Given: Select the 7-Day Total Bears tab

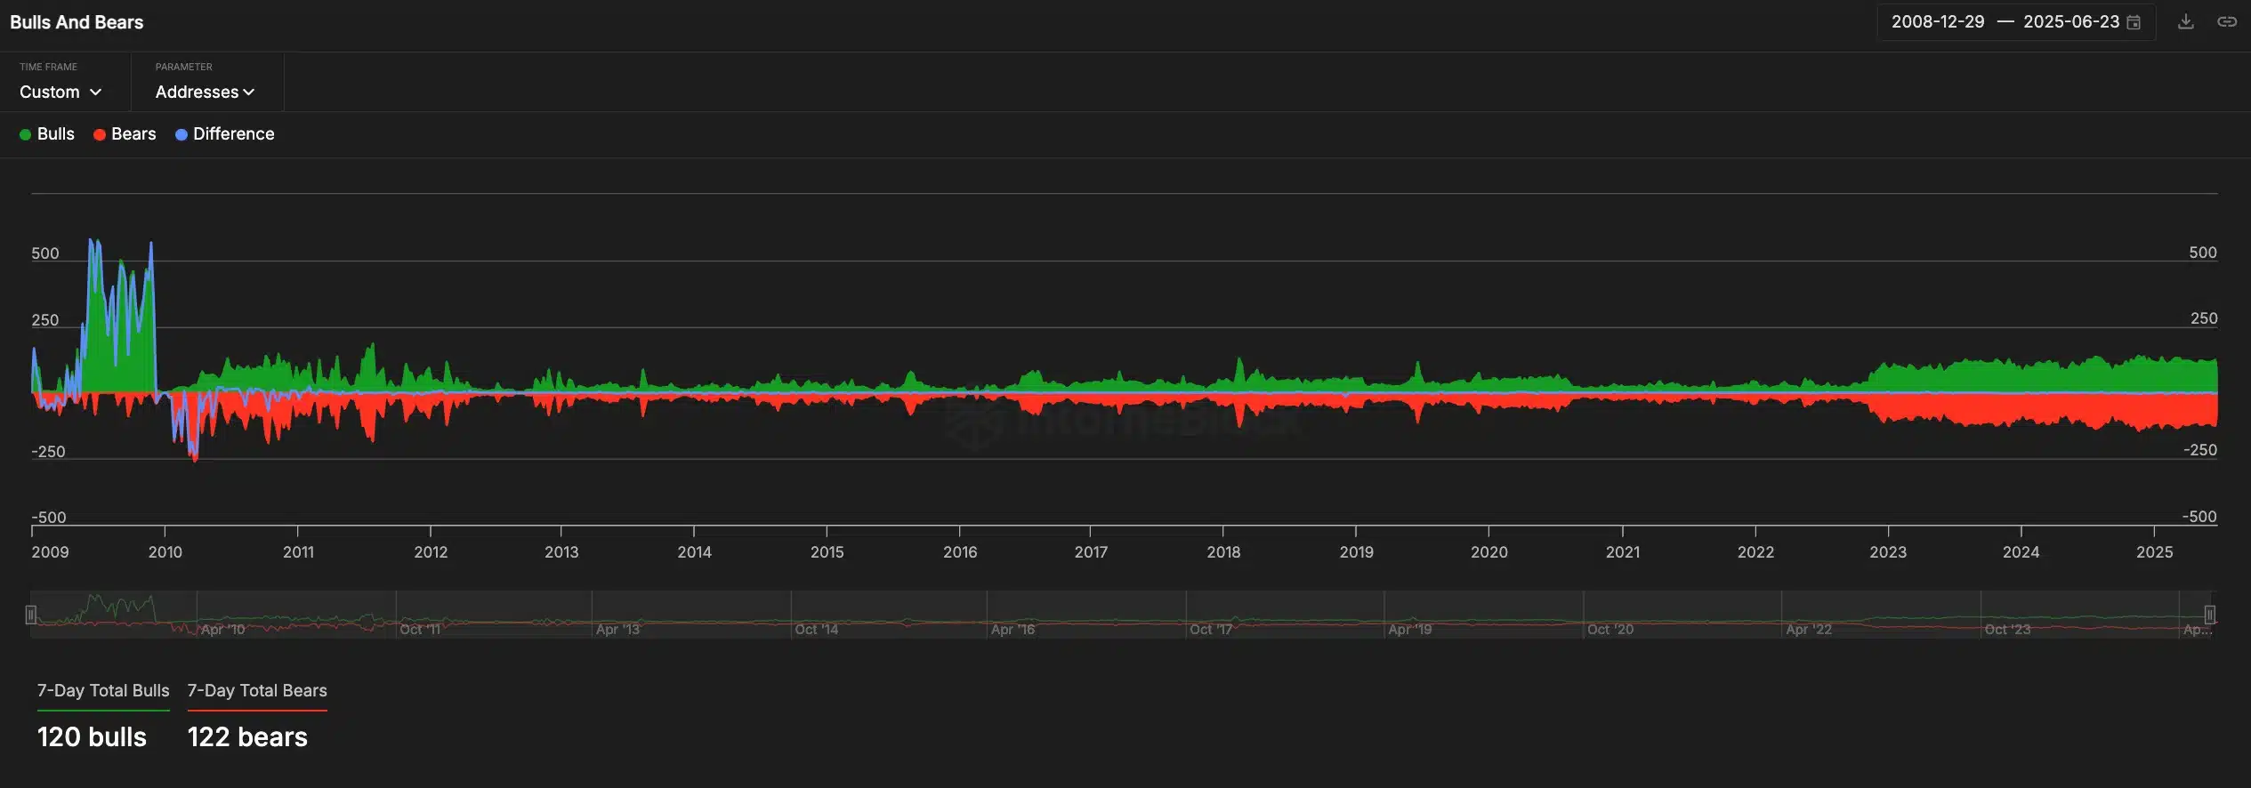Looking at the screenshot, I should 257,691.
